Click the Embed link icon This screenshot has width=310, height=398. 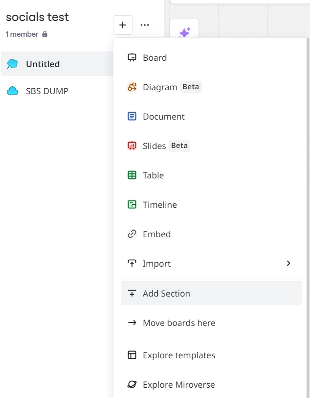tap(132, 234)
